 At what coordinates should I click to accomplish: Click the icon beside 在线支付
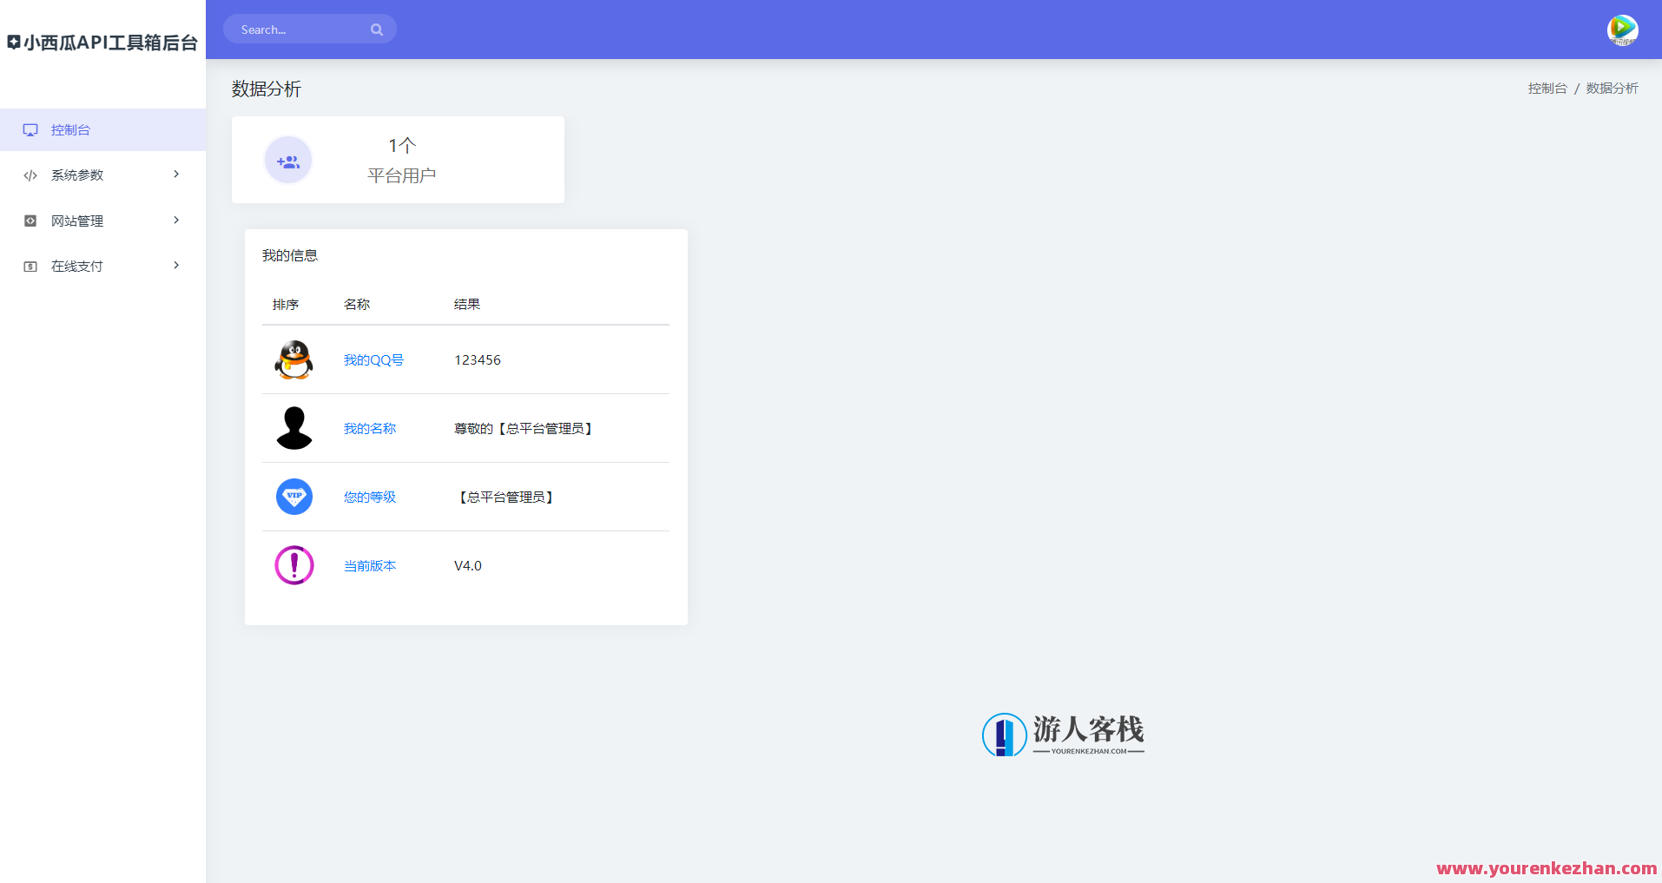[x=30, y=265]
